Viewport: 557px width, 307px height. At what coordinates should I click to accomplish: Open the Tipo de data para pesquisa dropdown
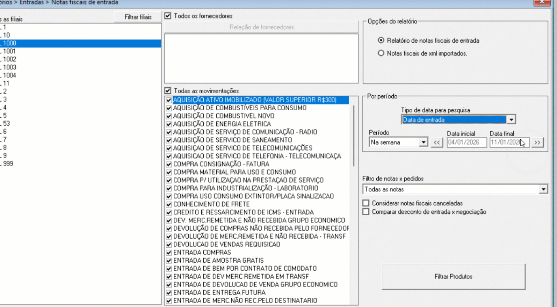pos(511,120)
